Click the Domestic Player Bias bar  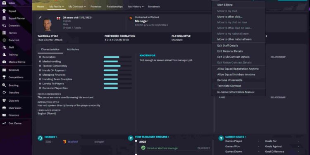[x=118, y=88]
